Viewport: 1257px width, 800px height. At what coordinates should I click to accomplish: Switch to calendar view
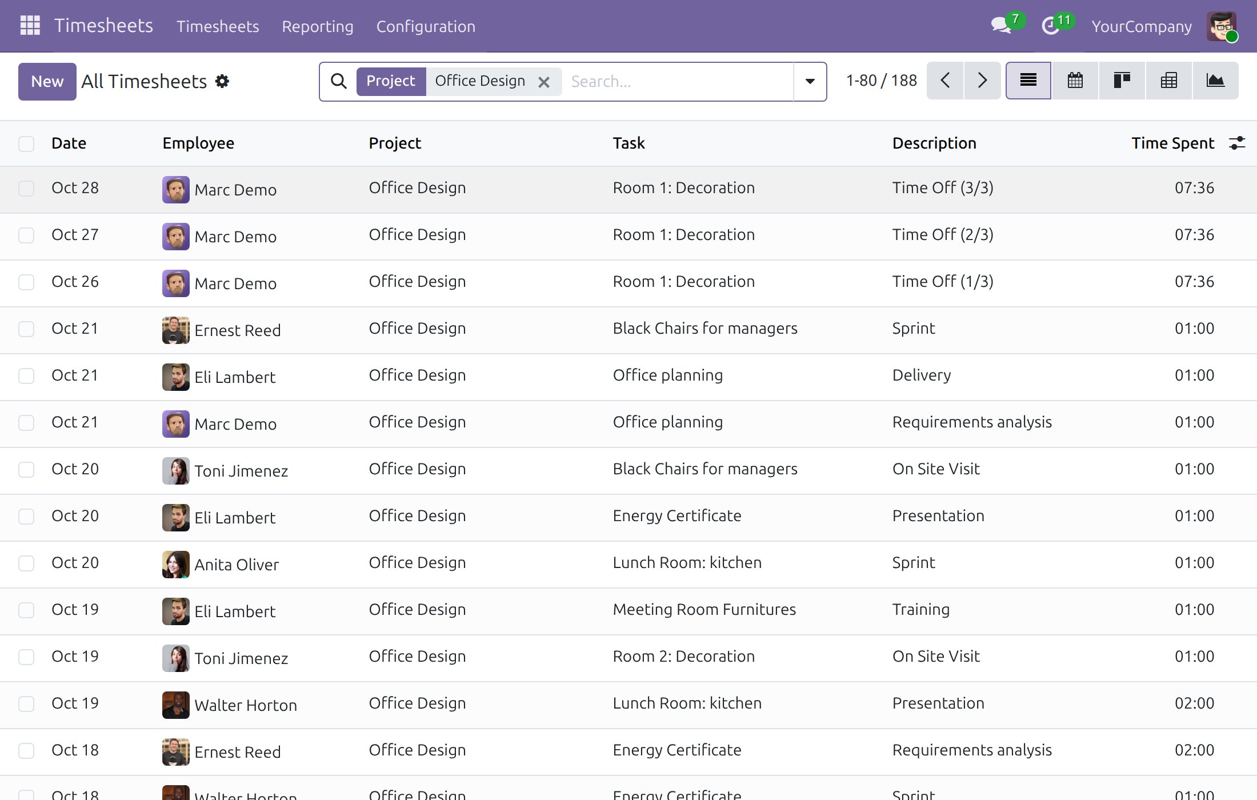[1075, 81]
